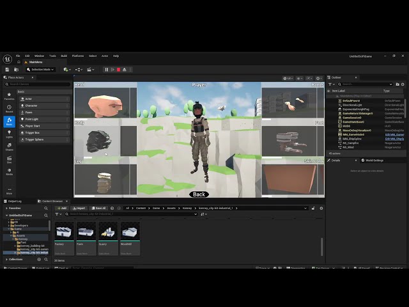Toggle the Outliner visibility eye column header
The image size is (409, 307).
click(328, 91)
